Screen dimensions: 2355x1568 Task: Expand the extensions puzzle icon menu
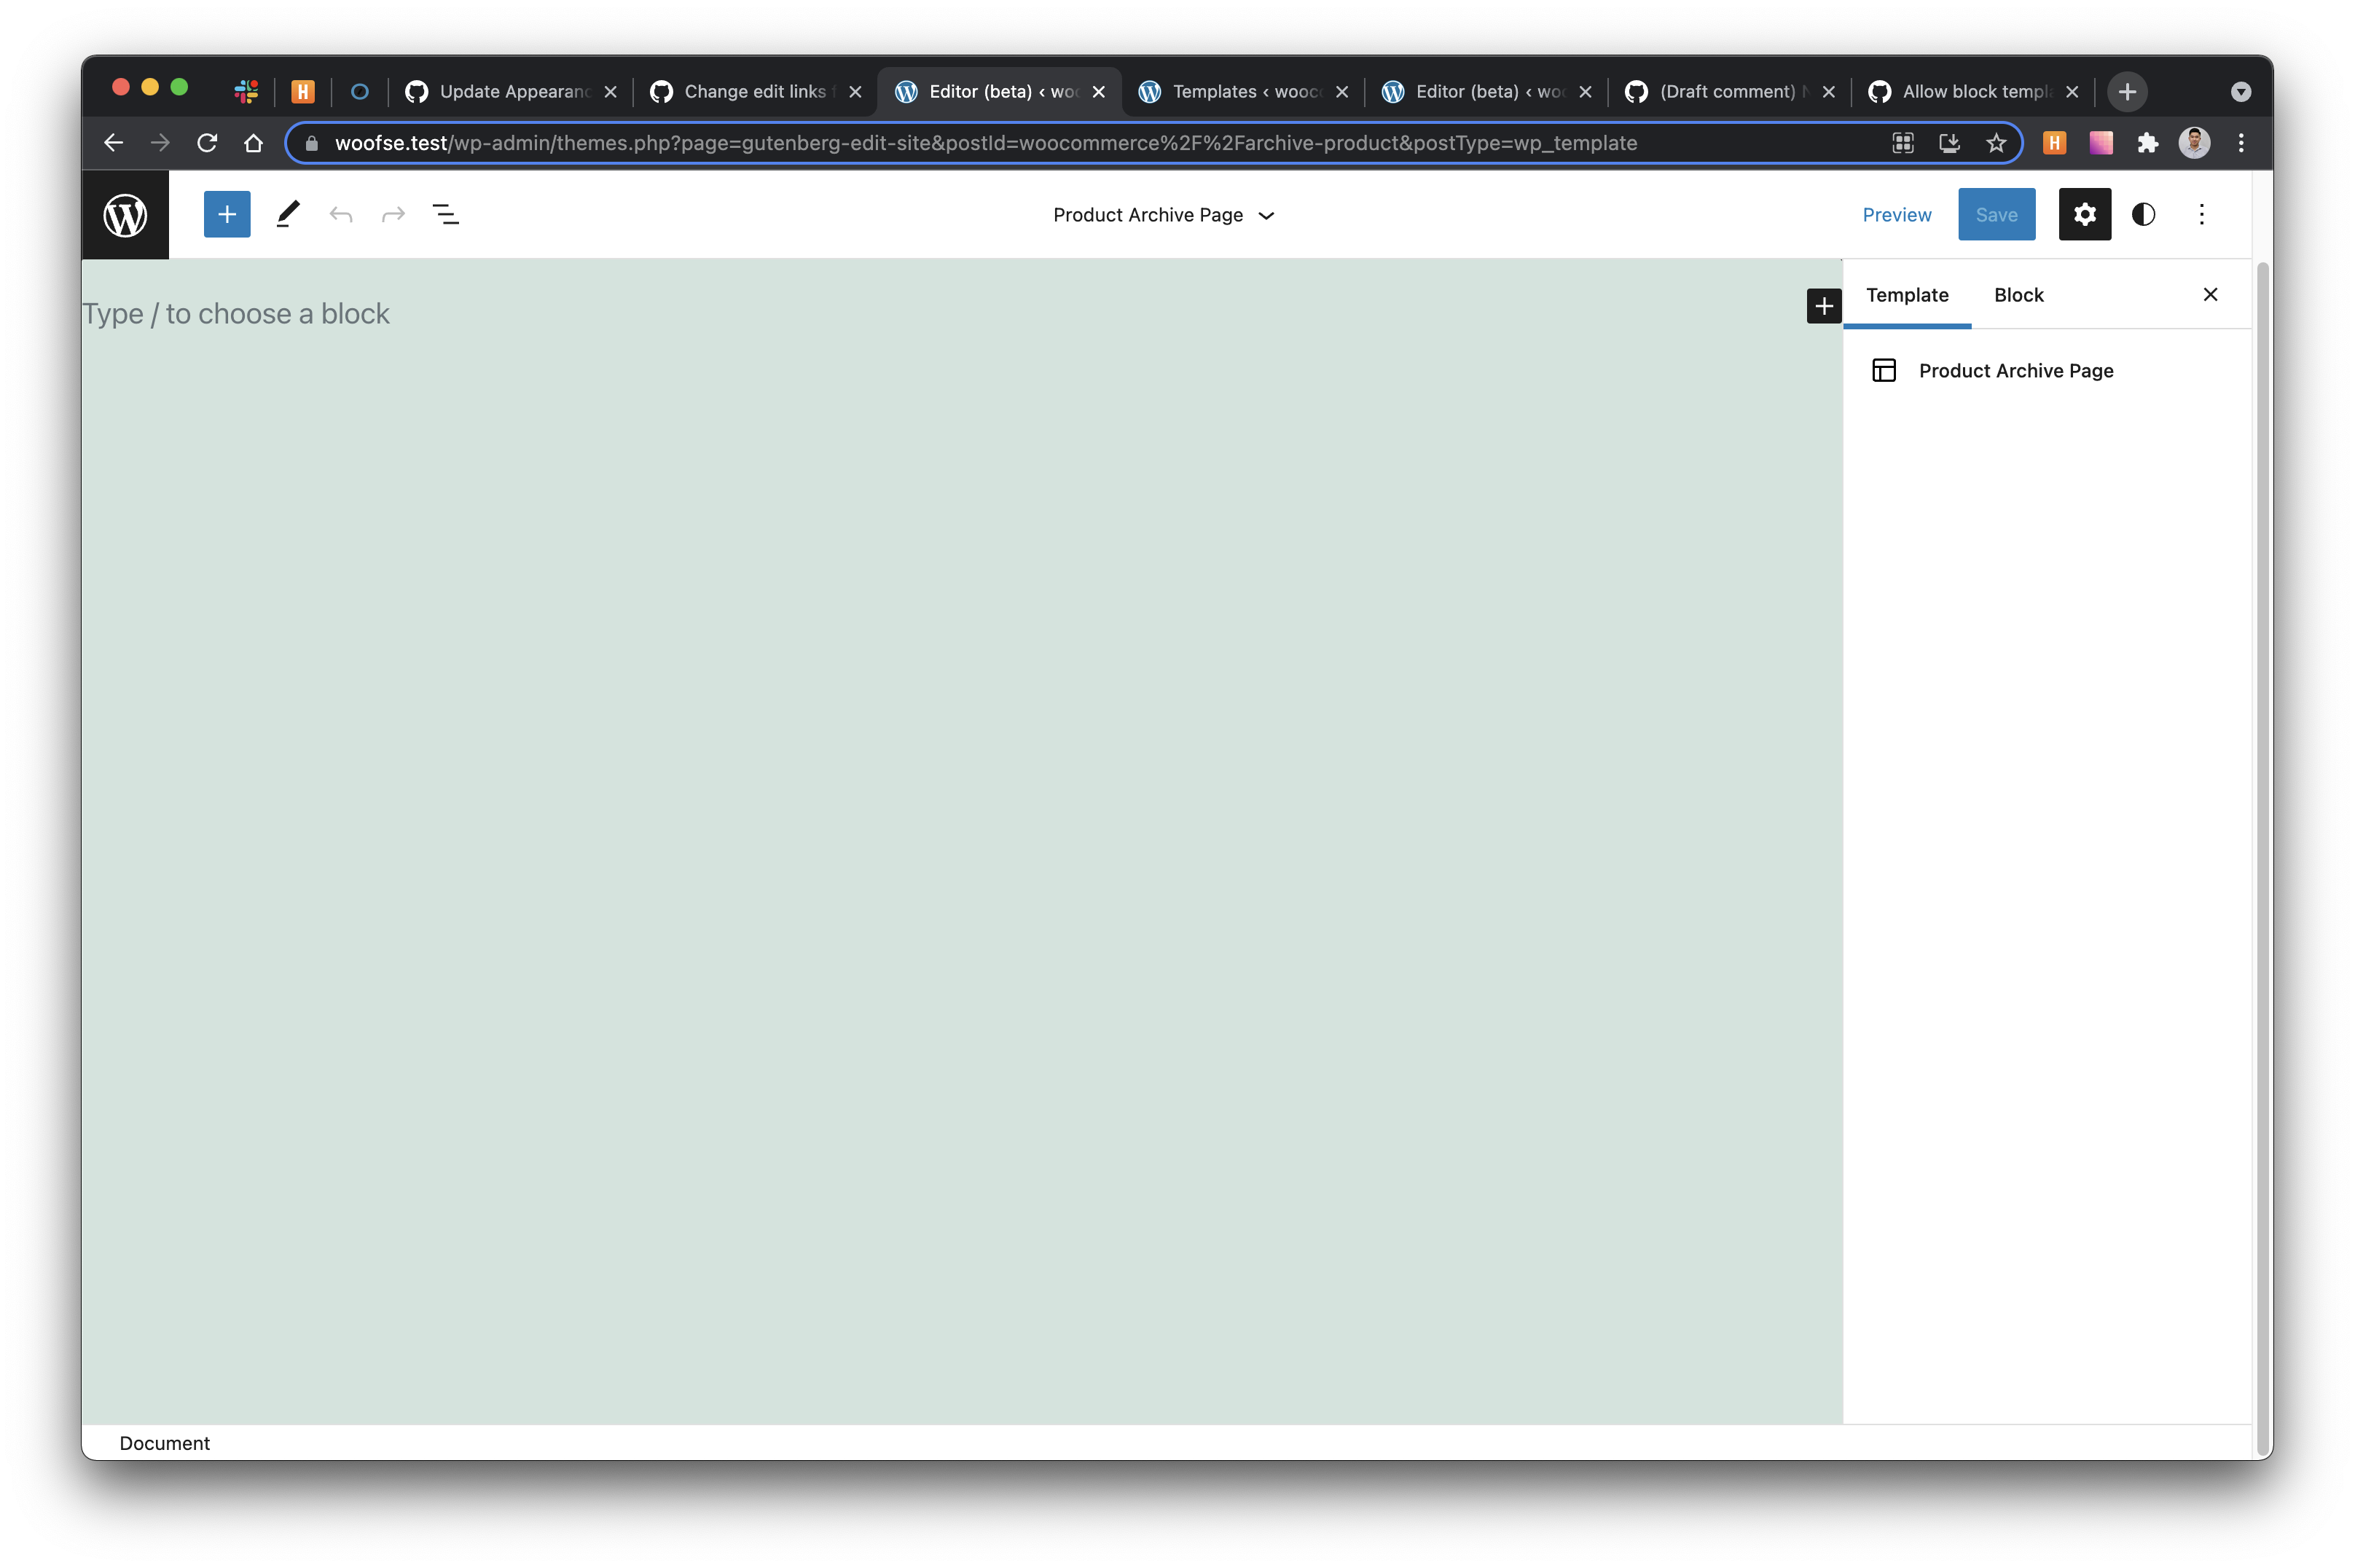click(x=2147, y=143)
